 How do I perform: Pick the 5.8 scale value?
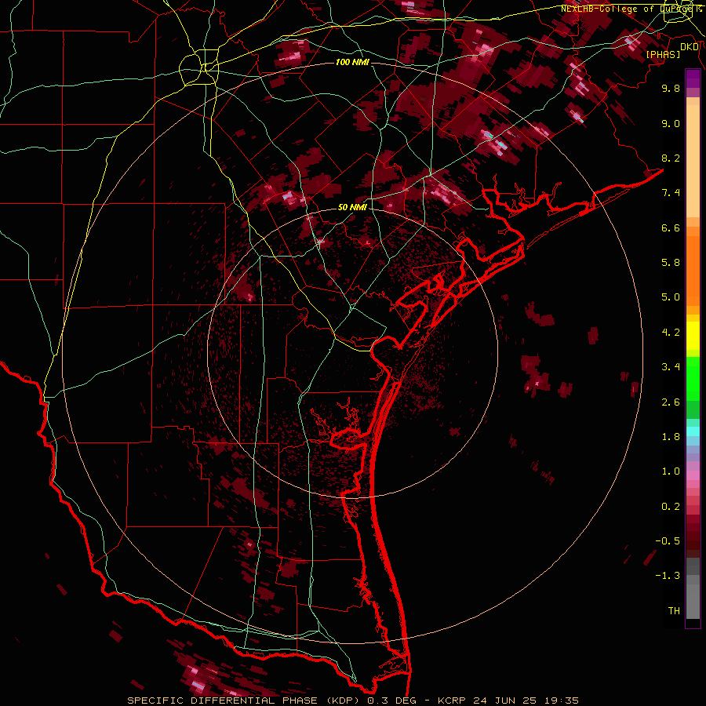click(671, 263)
